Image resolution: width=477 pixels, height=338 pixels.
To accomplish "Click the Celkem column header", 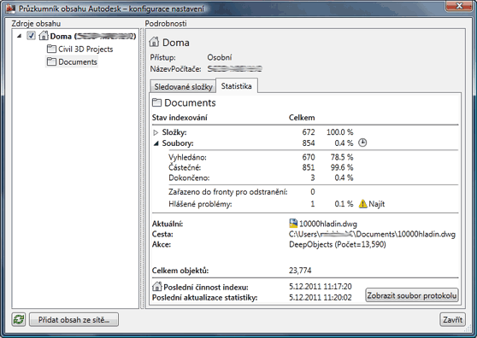I will [302, 118].
